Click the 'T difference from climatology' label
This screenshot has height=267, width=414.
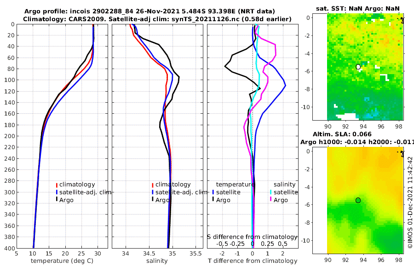pyautogui.click(x=253, y=261)
